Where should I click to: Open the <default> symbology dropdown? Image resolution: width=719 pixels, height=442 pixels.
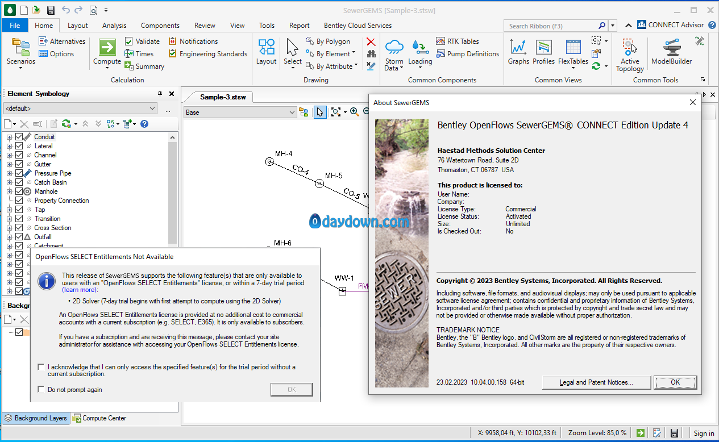(80, 109)
